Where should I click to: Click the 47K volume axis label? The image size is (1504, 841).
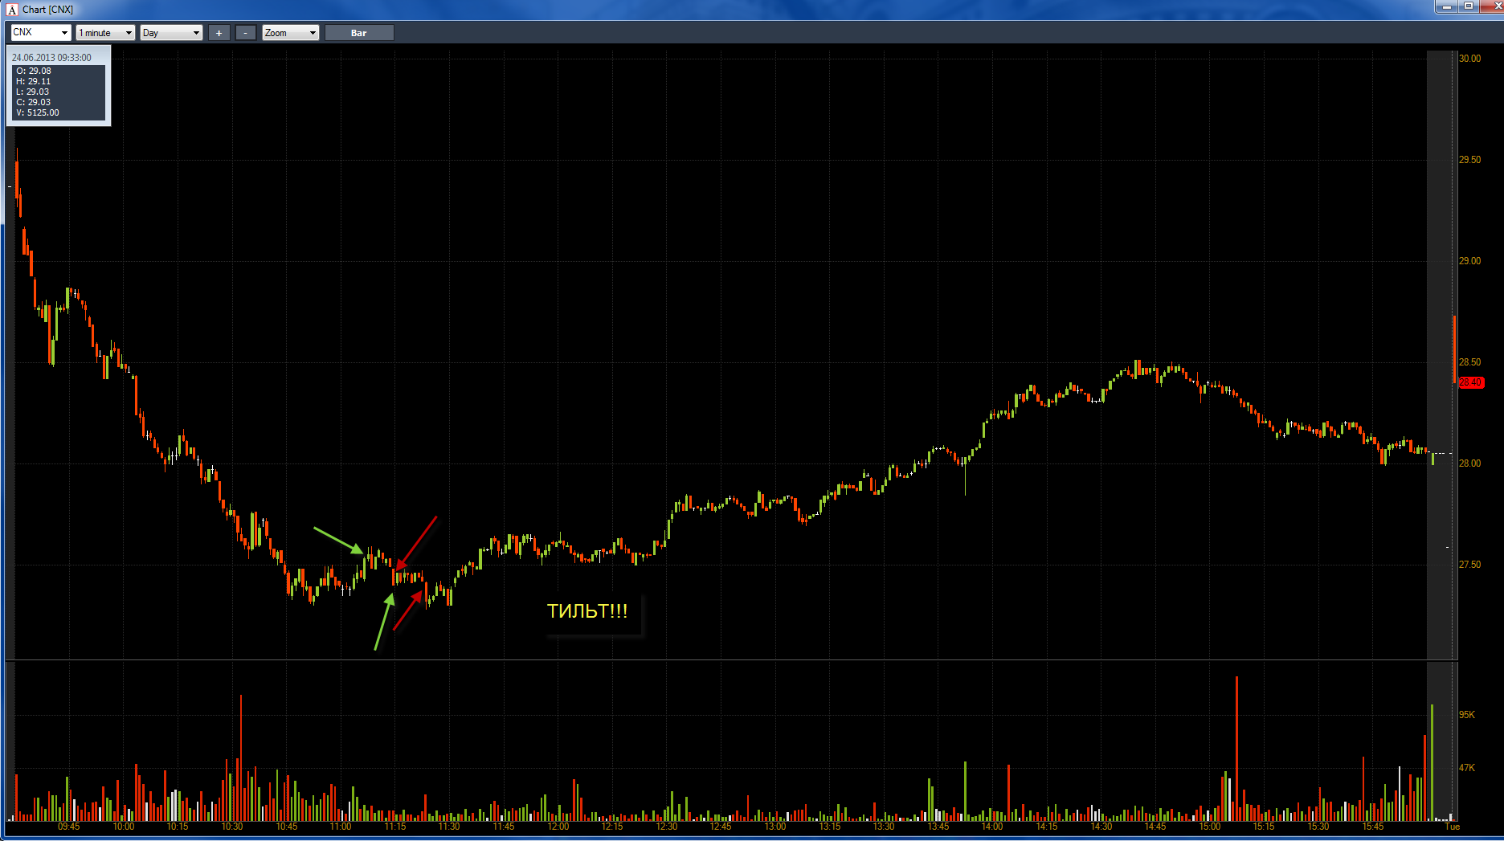pos(1467,768)
